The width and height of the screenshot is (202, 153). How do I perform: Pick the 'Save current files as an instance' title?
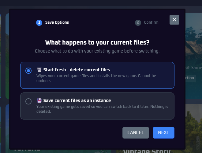[x=77, y=100]
